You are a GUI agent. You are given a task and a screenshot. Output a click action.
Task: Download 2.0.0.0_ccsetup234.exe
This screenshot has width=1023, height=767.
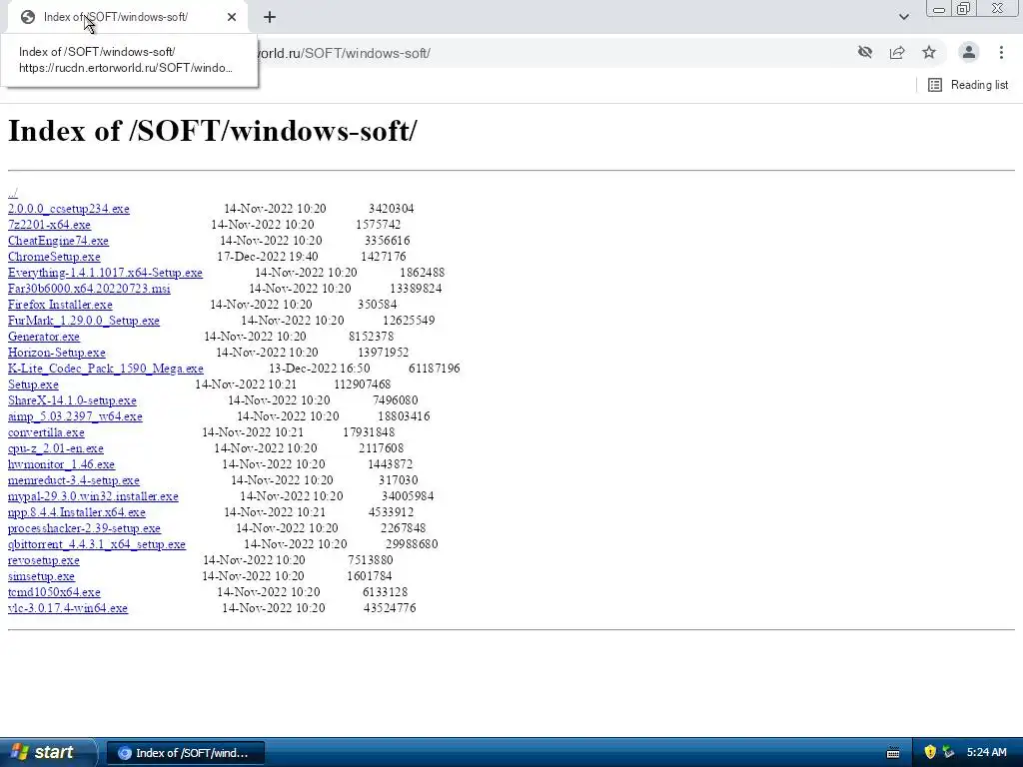(x=69, y=209)
